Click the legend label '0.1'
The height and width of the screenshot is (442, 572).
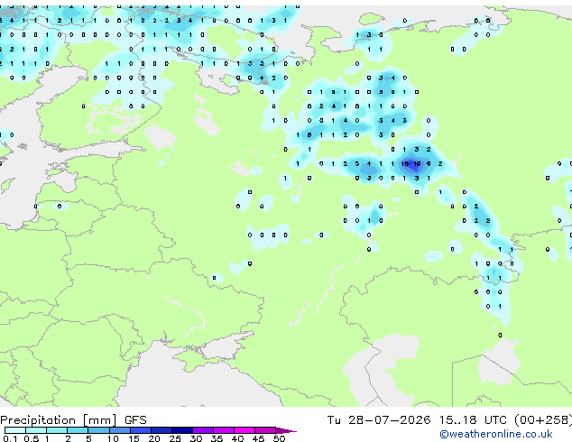[11, 438]
